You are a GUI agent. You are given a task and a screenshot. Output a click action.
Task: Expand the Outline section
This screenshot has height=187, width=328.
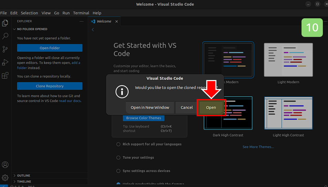point(50,176)
